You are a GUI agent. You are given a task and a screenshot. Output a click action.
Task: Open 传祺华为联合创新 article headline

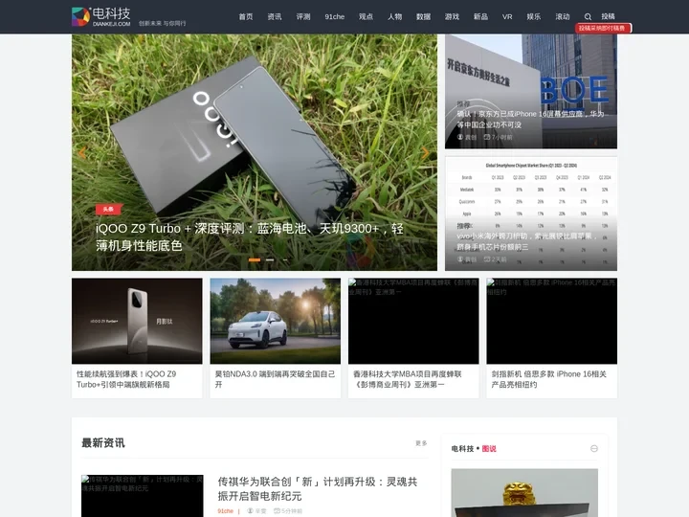pos(318,489)
